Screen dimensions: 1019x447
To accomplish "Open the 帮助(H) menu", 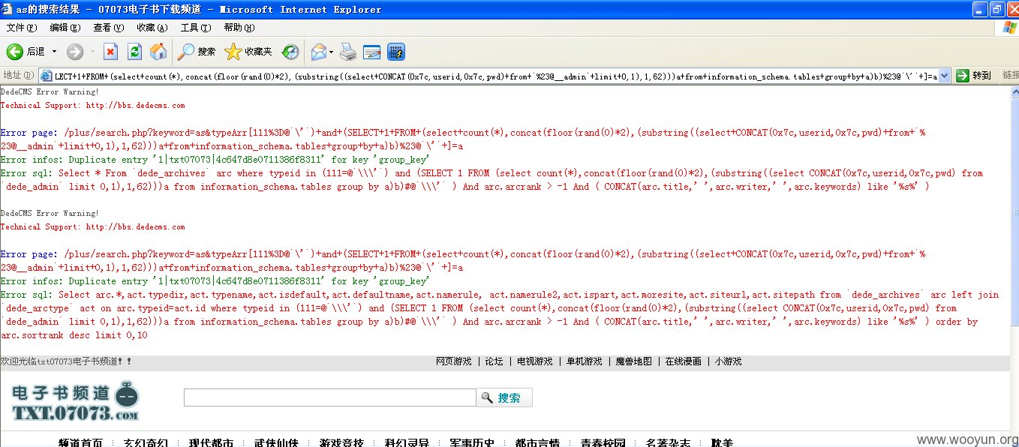I will [239, 28].
